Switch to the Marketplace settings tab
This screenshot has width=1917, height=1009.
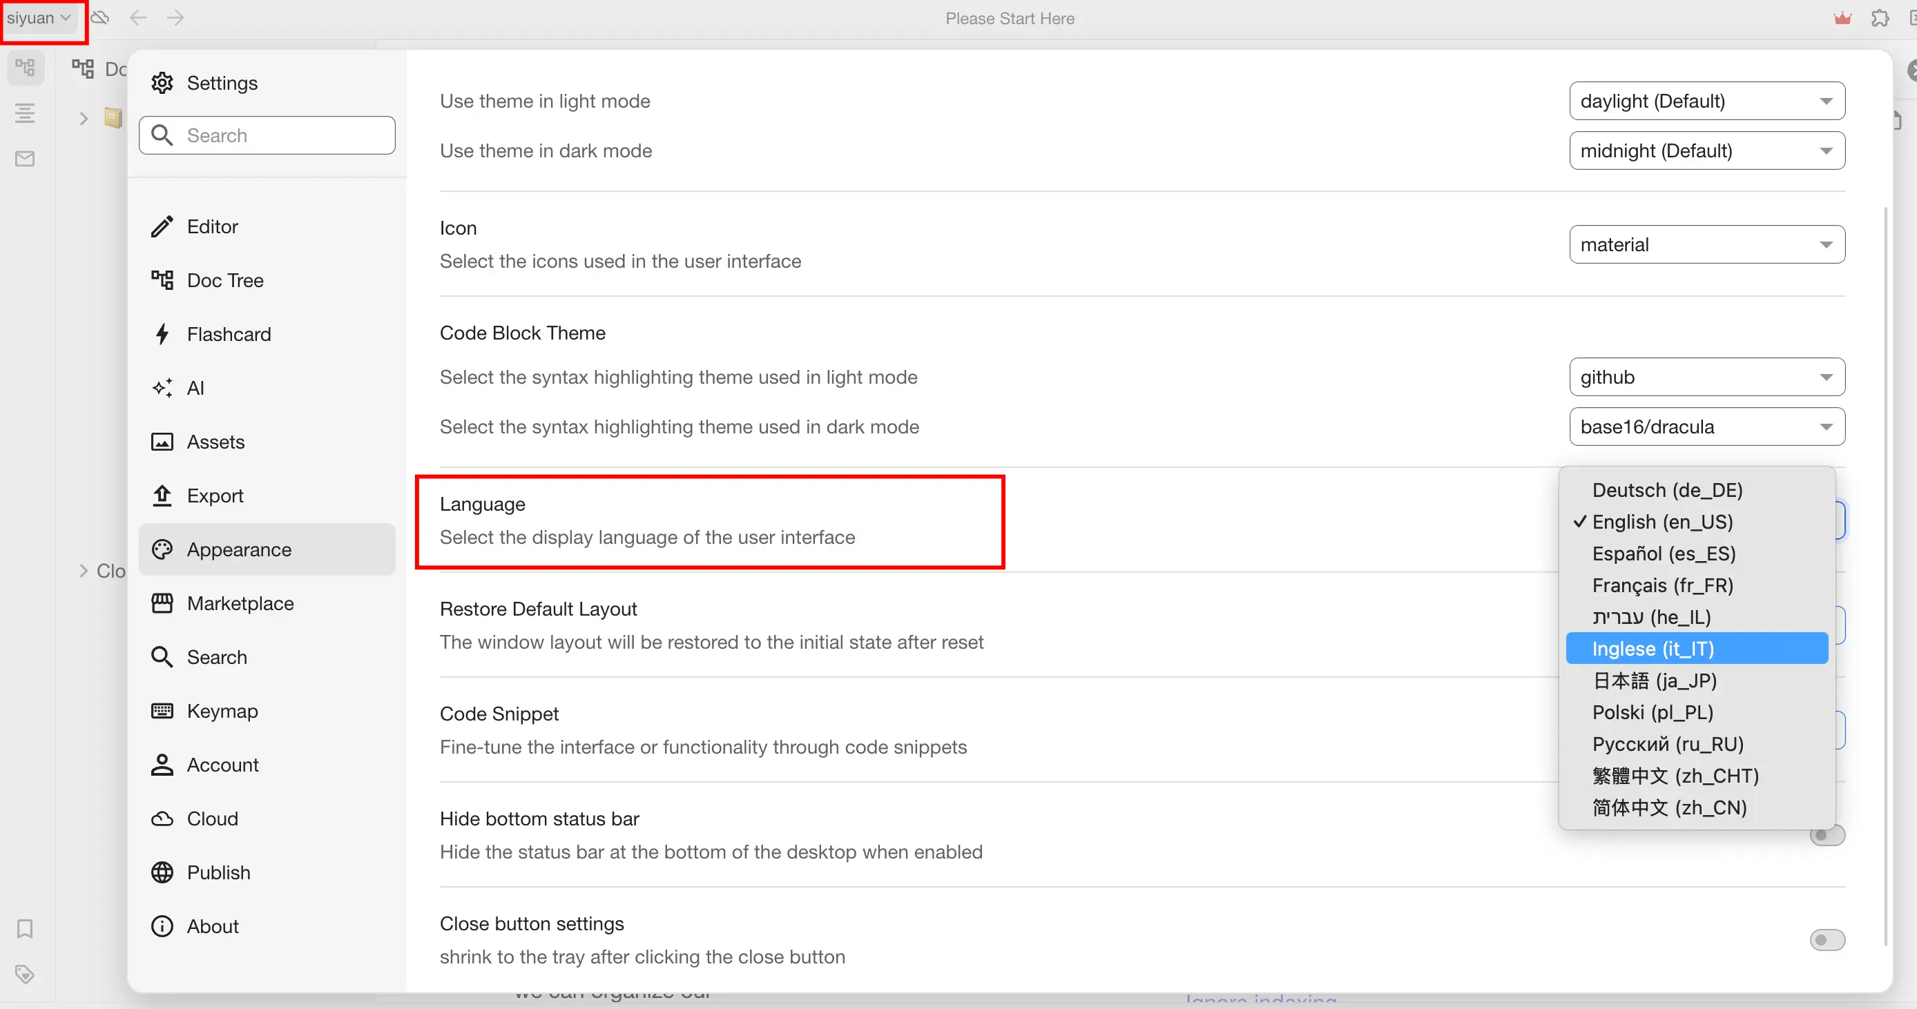pos(240,603)
